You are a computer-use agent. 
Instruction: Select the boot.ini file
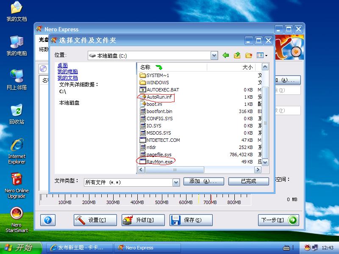(151, 104)
